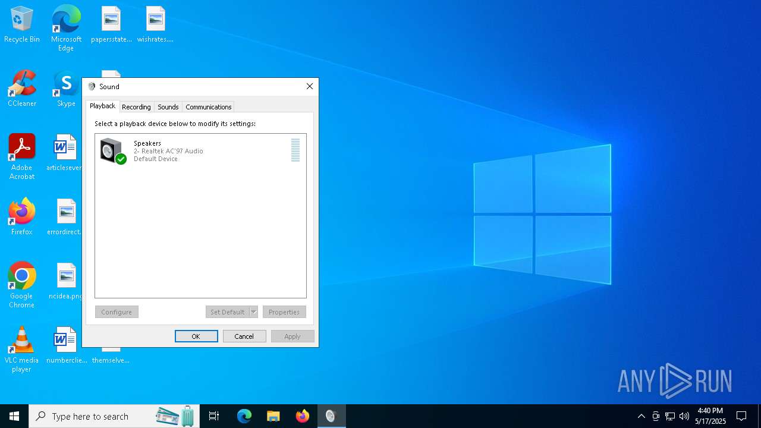Open the clock and date
Viewport: 761px width, 428px height.
(x=710, y=416)
